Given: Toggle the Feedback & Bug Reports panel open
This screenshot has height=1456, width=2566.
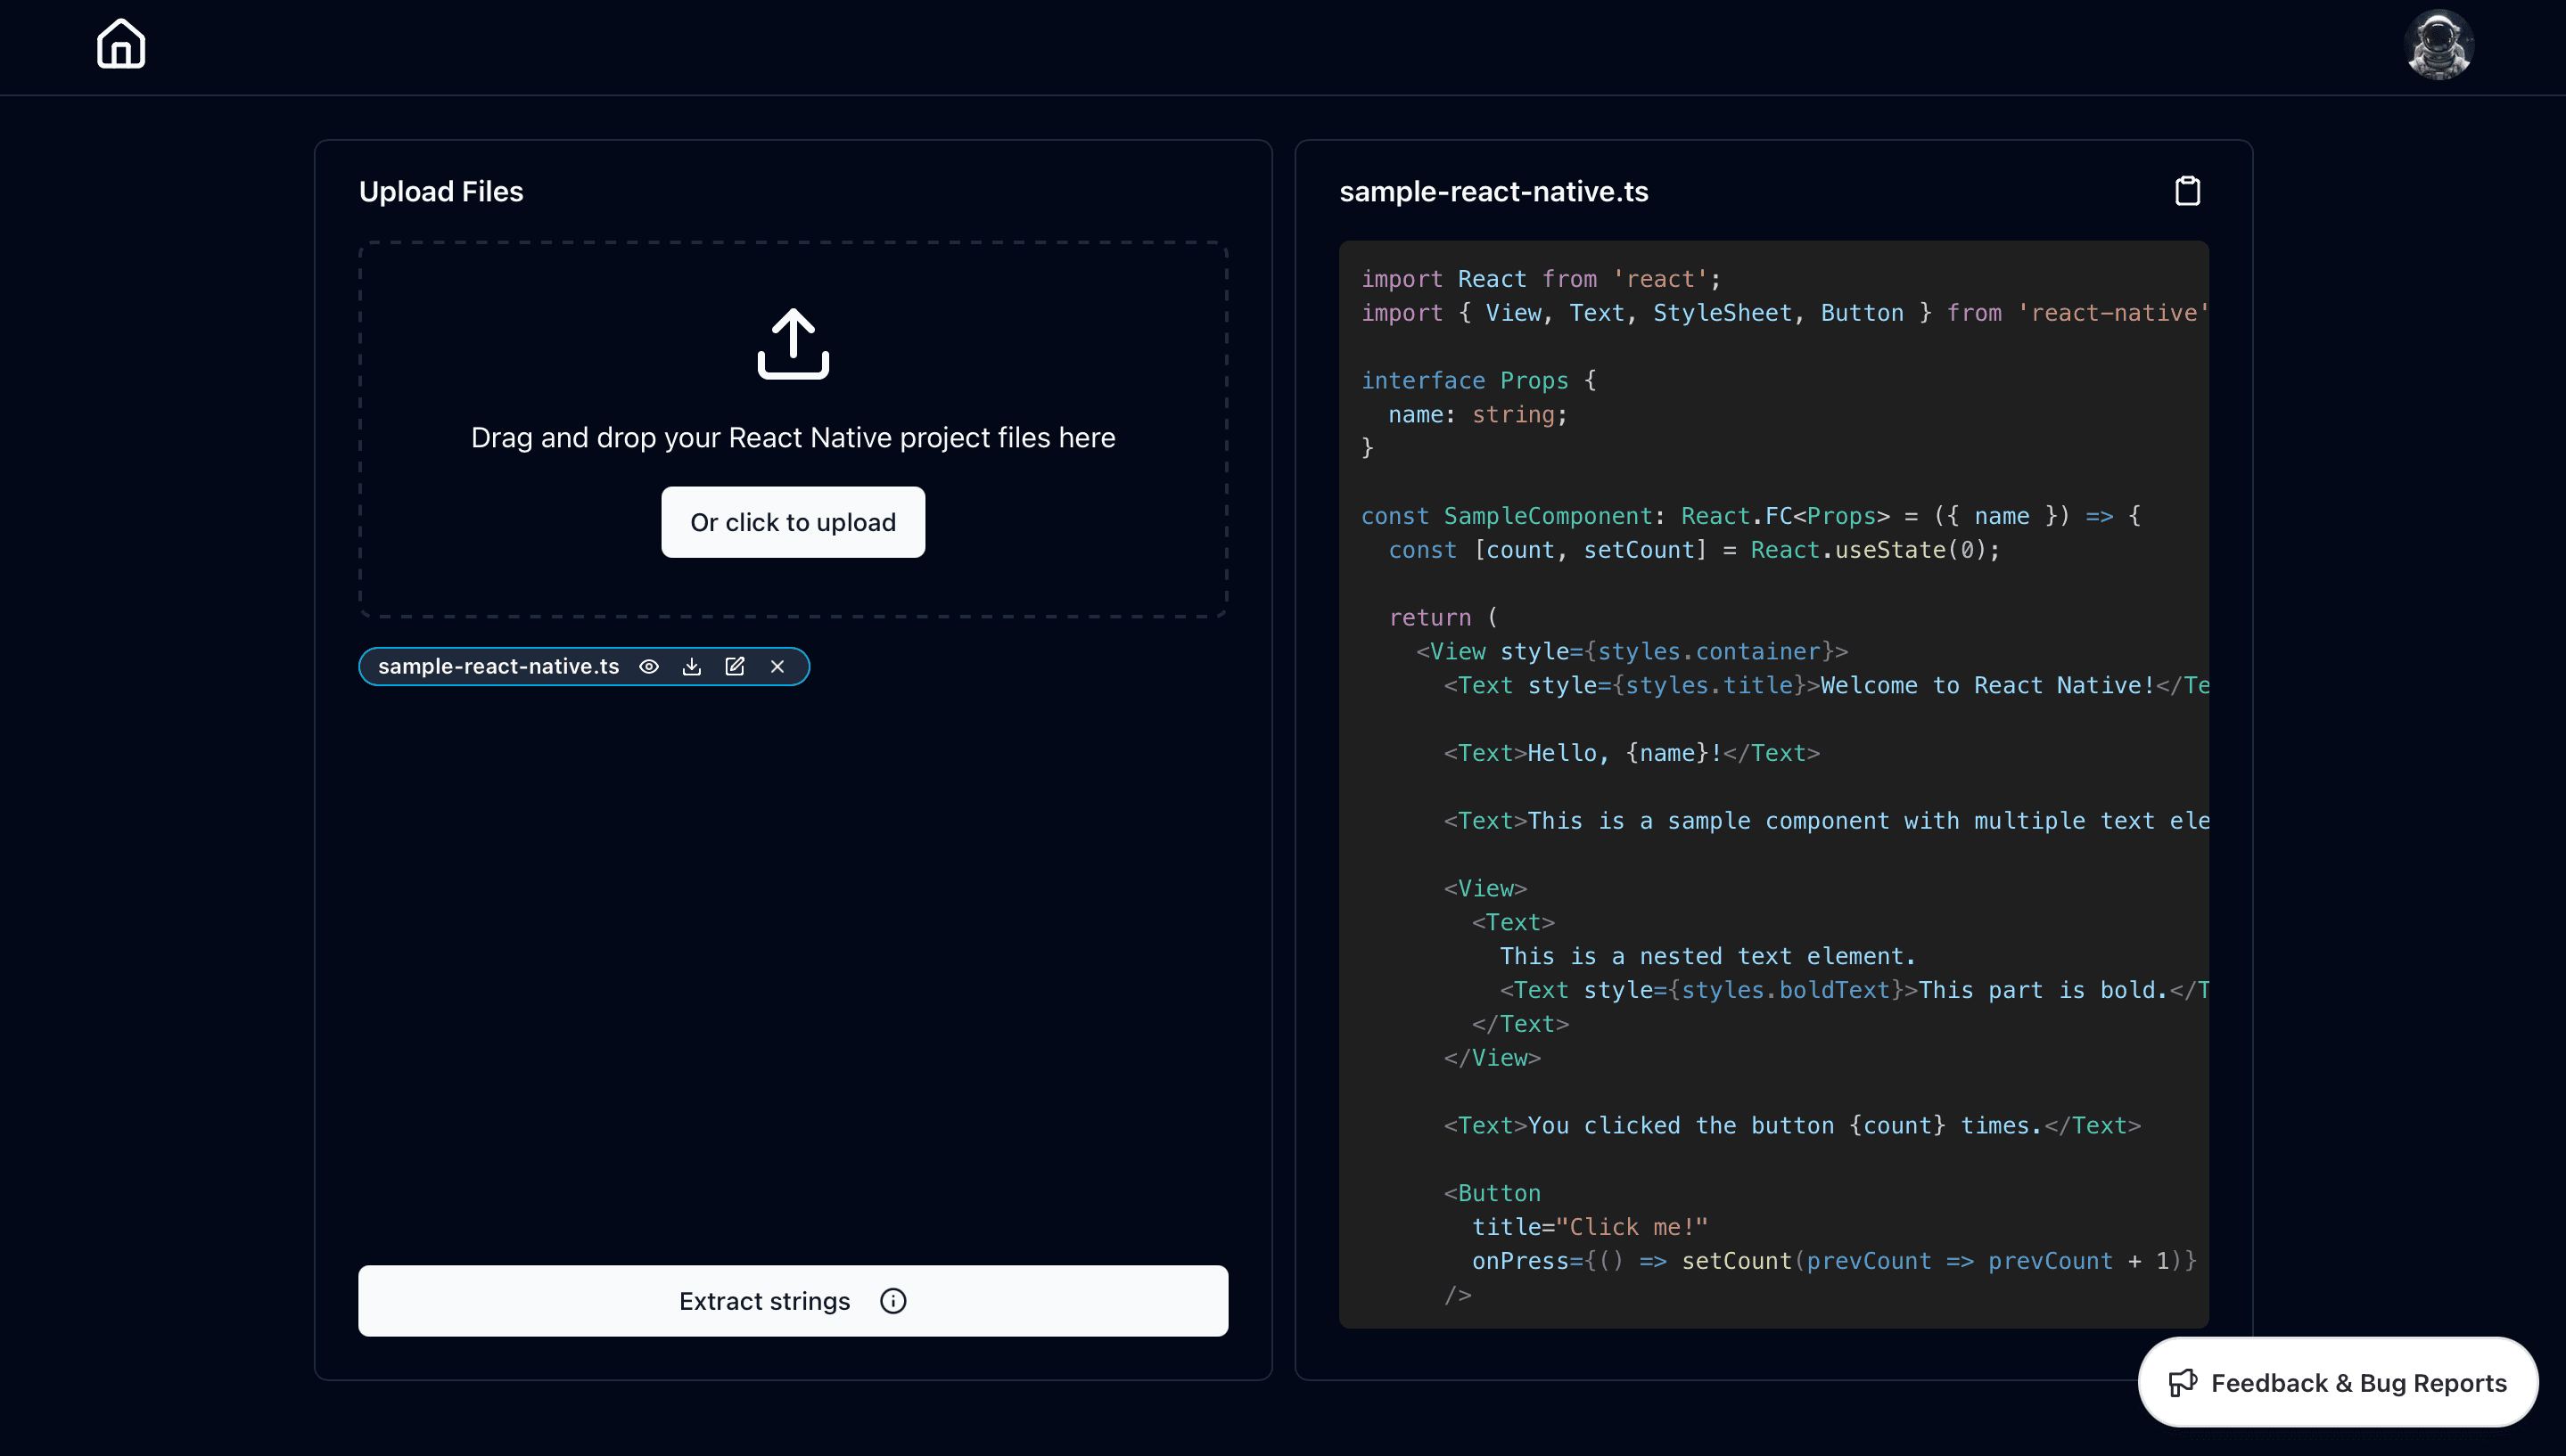Looking at the screenshot, I should click(x=2337, y=1382).
